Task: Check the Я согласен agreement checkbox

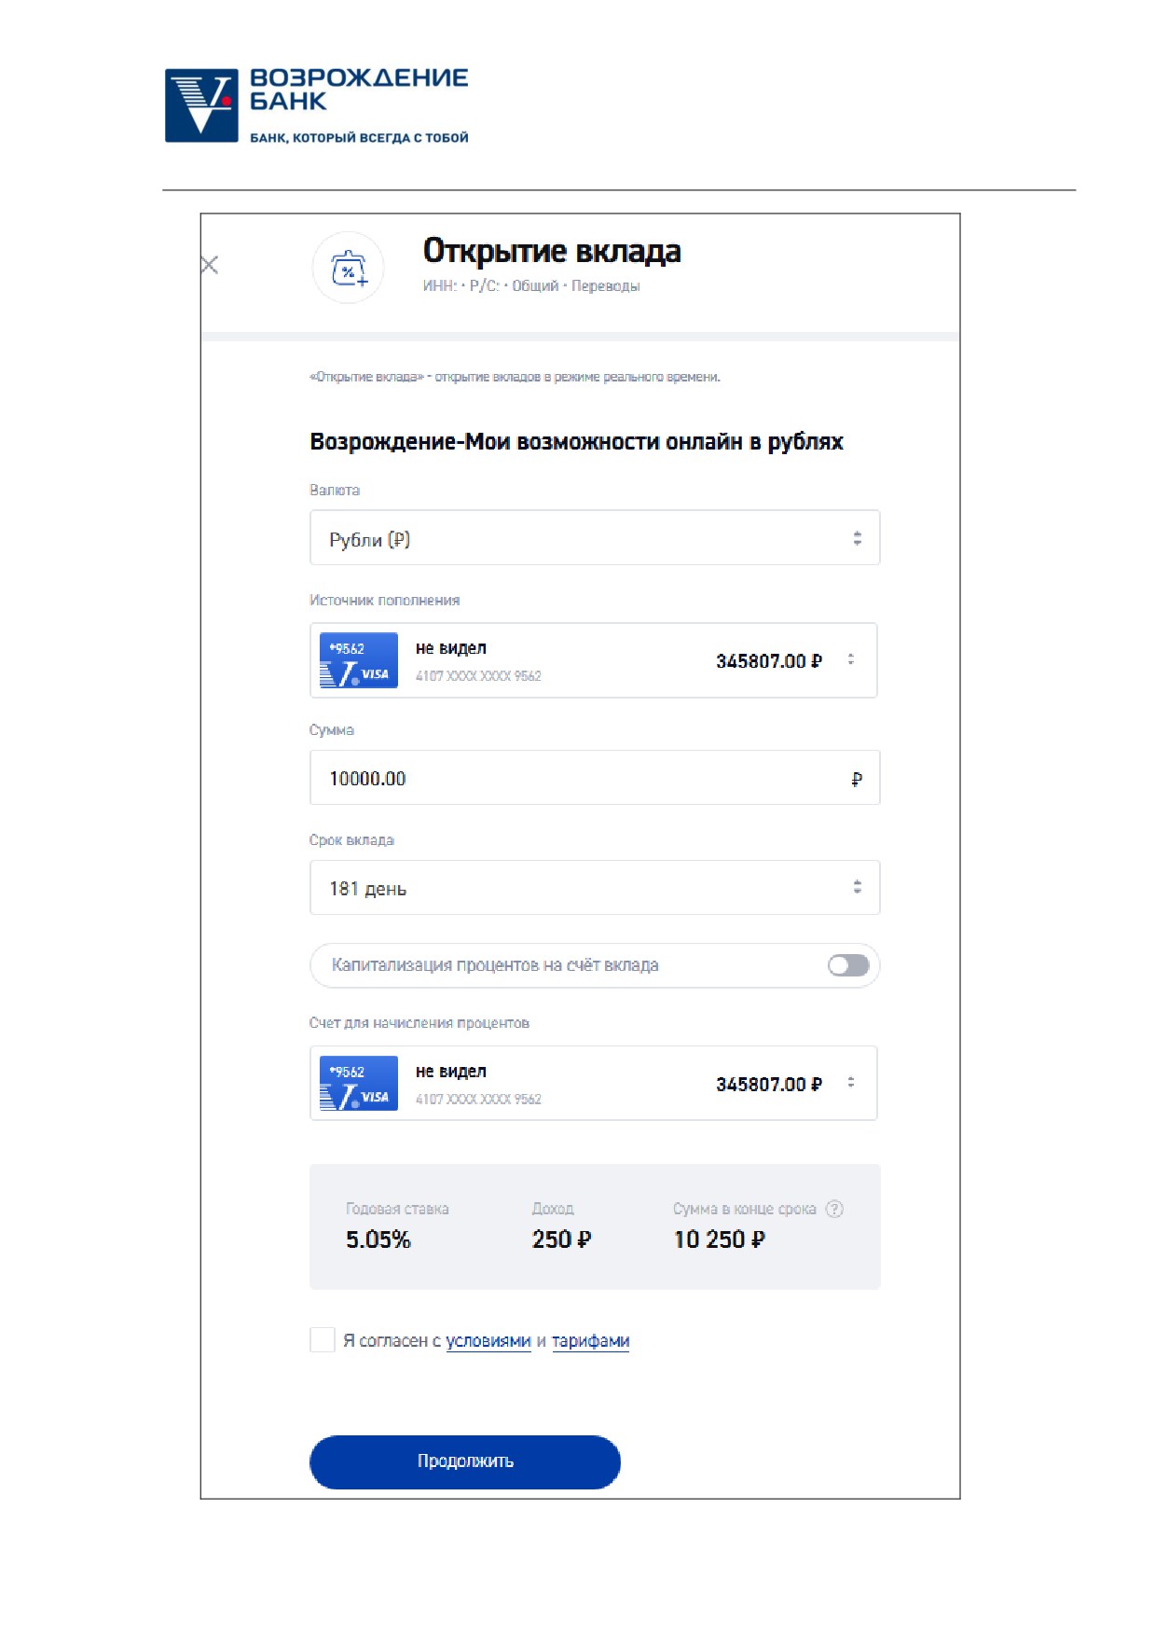Action: (x=323, y=1340)
